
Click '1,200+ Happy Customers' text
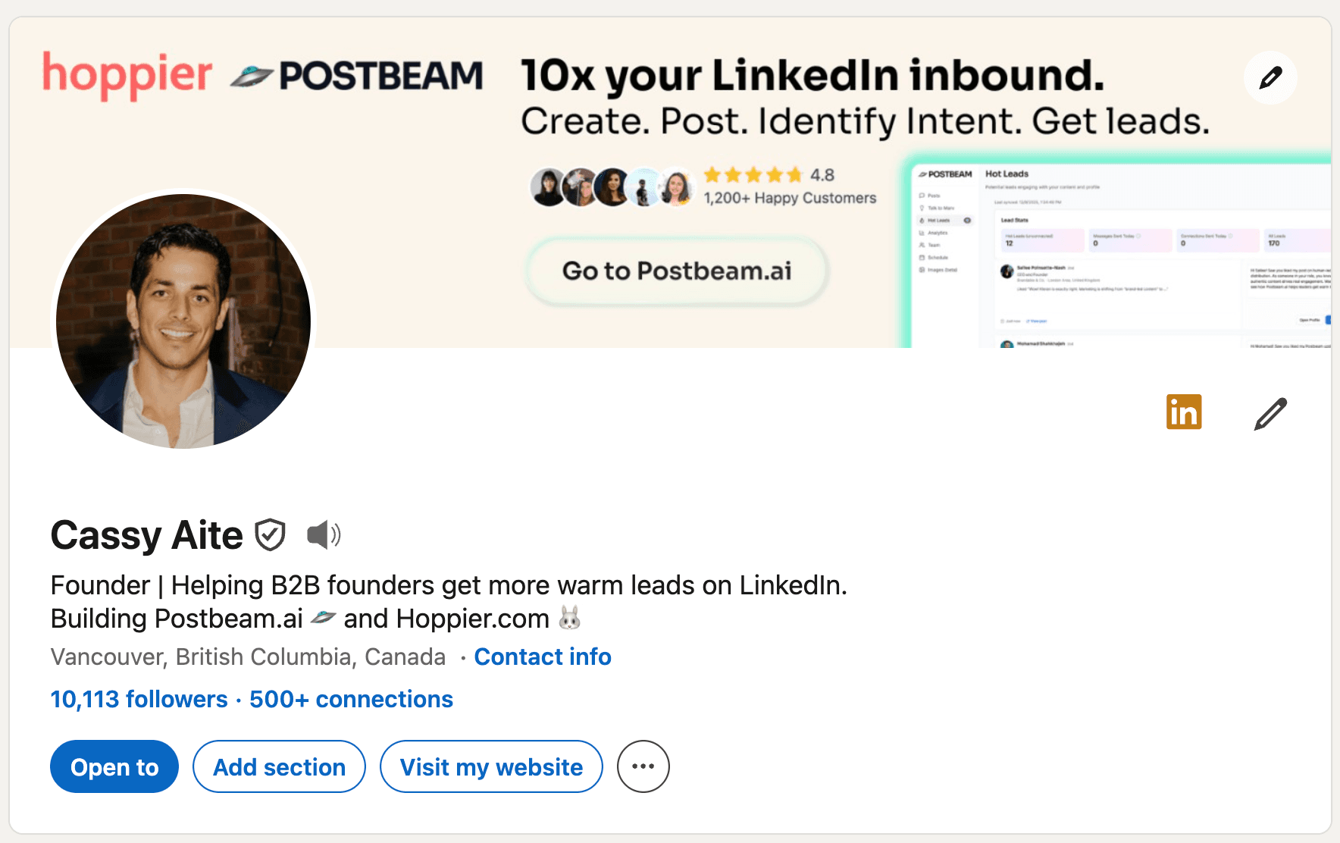pos(790,198)
